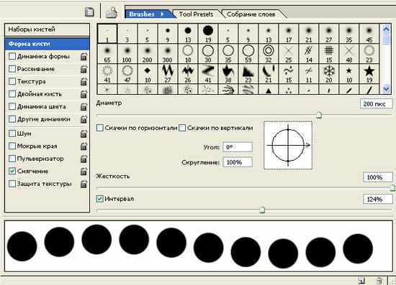Click the create new brush icon
The height and width of the screenshot is (285, 396).
point(361,281)
